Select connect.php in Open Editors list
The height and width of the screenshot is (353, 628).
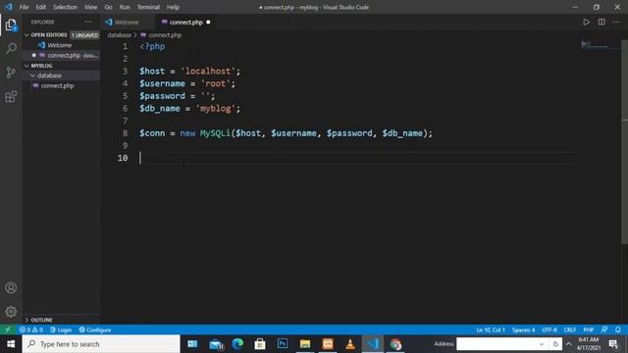pyautogui.click(x=61, y=55)
